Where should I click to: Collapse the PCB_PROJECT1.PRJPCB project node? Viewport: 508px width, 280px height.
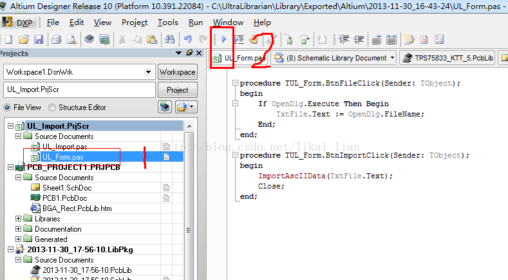click(x=11, y=167)
